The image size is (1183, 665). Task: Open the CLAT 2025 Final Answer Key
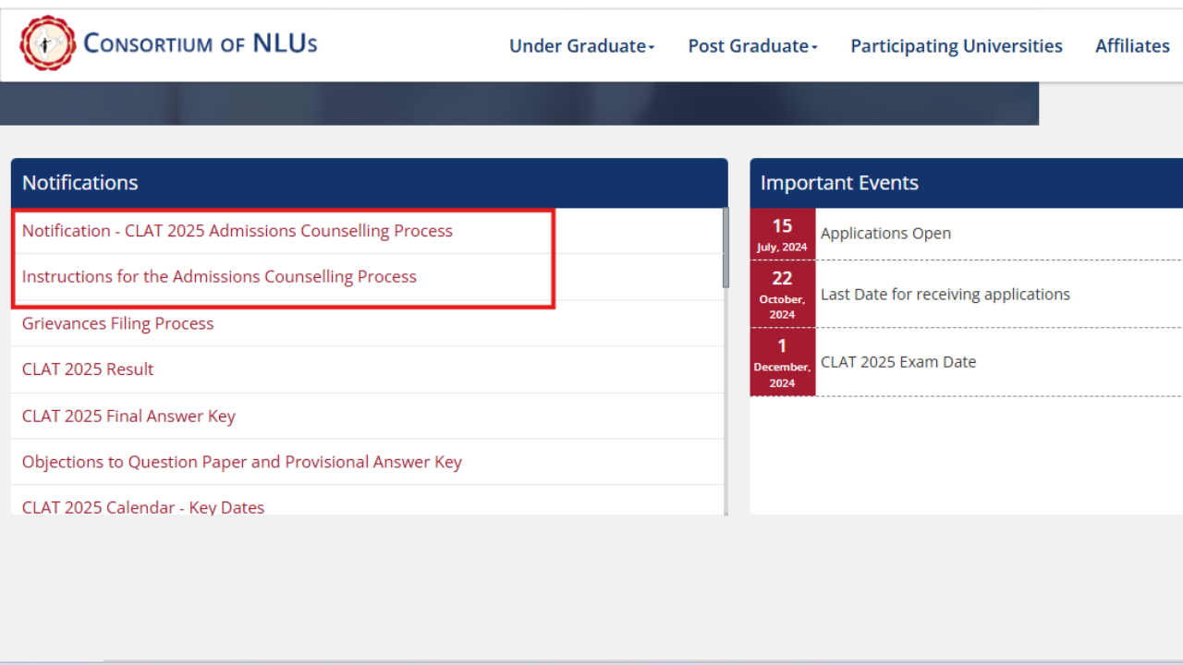coord(128,416)
